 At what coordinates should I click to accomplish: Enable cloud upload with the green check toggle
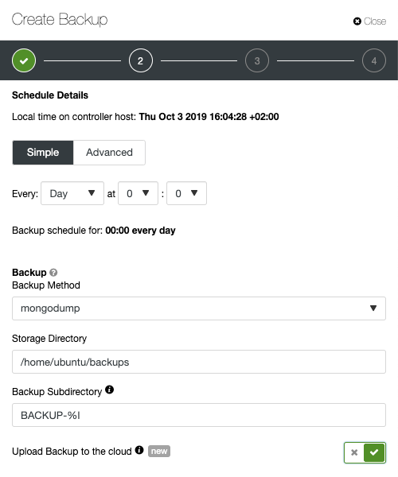(x=375, y=452)
